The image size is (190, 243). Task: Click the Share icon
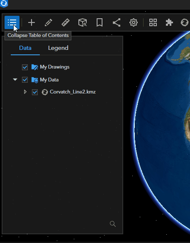tap(117, 22)
